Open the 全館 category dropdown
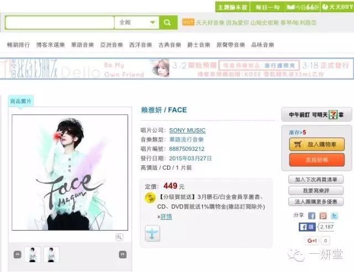Image resolution: width=354 pixels, height=272 pixels. 137,22
